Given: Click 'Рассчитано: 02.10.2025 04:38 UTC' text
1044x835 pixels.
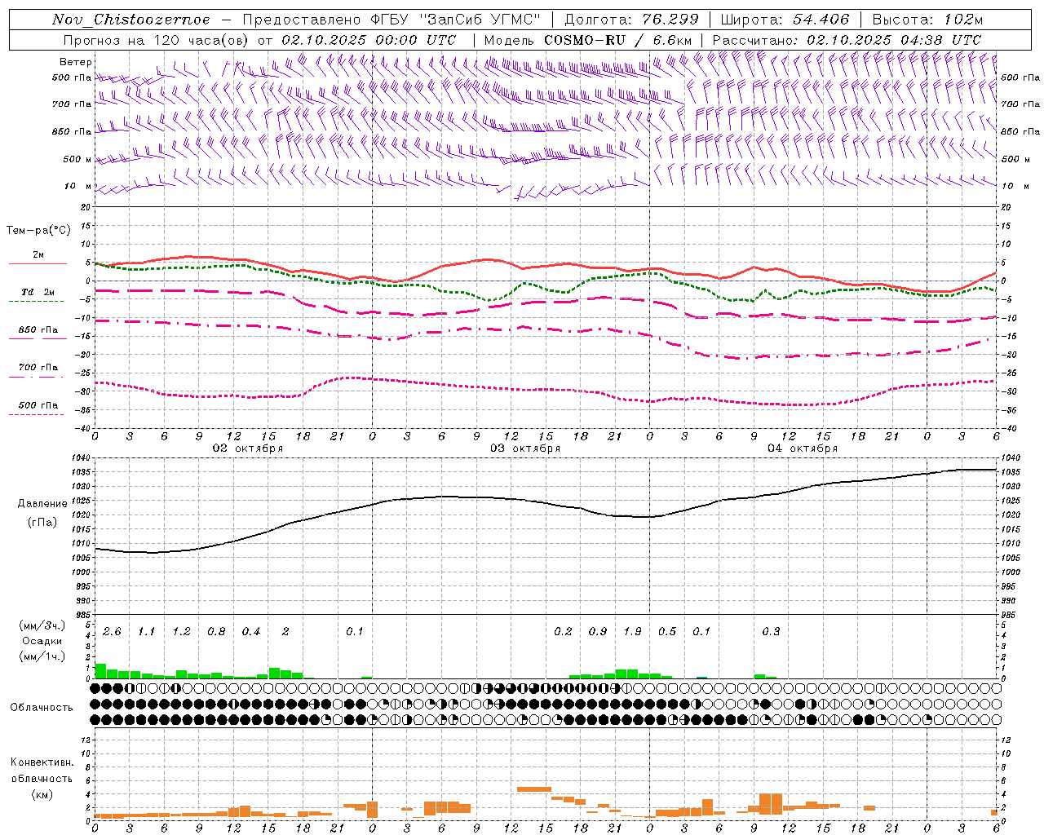Looking at the screenshot, I should click(847, 40).
